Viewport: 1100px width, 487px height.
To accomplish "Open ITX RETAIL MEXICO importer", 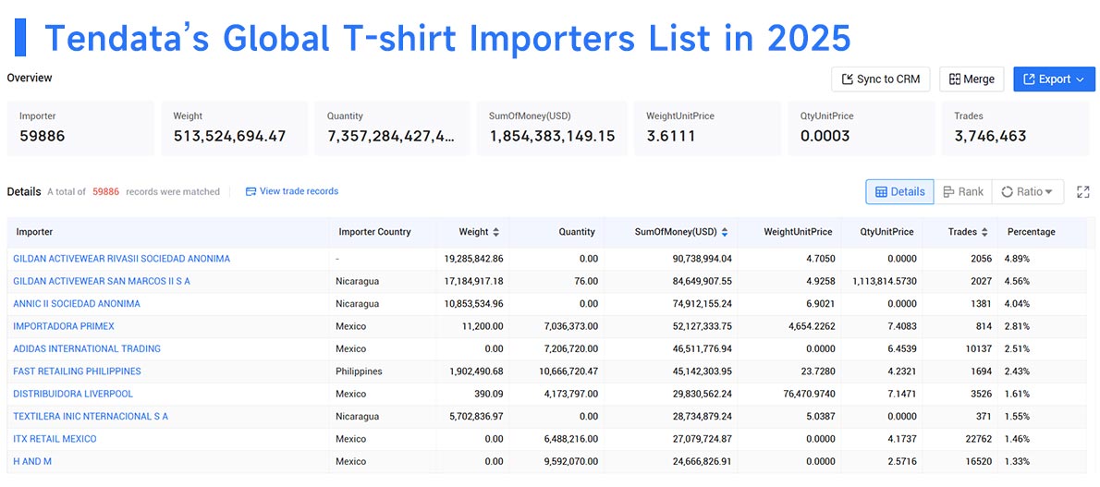I will click(x=55, y=439).
